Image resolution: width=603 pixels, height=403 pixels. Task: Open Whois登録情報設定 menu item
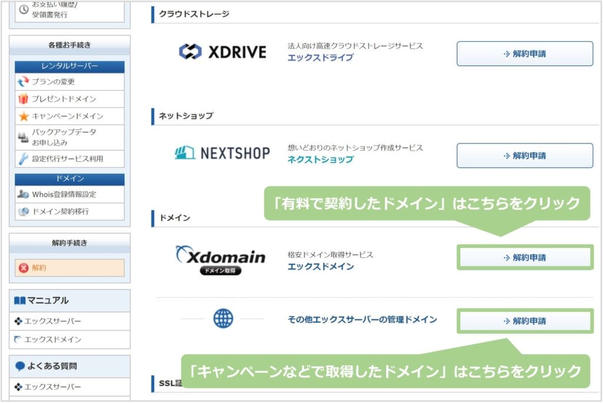(64, 194)
